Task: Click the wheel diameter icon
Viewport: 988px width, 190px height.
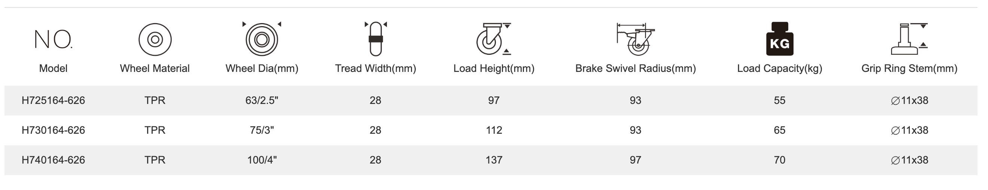Action: pyautogui.click(x=262, y=39)
